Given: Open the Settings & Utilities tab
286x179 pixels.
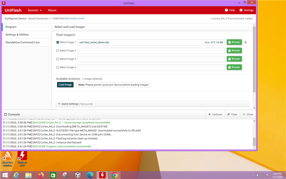Looking at the screenshot, I should pyautogui.click(x=27, y=34).
